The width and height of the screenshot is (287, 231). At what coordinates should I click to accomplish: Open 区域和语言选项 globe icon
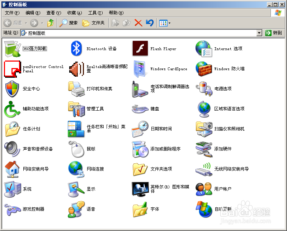point(204,109)
